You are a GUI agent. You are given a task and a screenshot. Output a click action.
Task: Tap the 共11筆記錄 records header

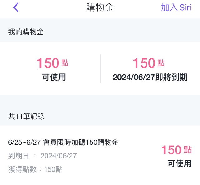[26, 117]
